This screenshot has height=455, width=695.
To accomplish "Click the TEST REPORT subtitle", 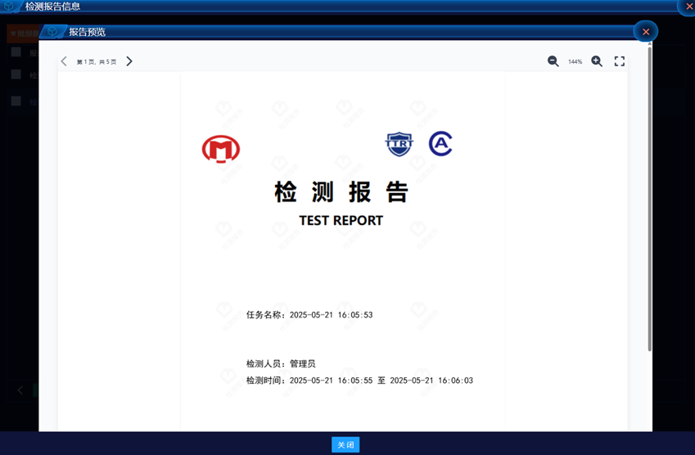I will (x=341, y=220).
